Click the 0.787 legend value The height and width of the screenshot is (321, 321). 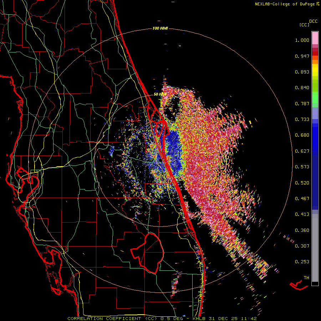click(302, 103)
